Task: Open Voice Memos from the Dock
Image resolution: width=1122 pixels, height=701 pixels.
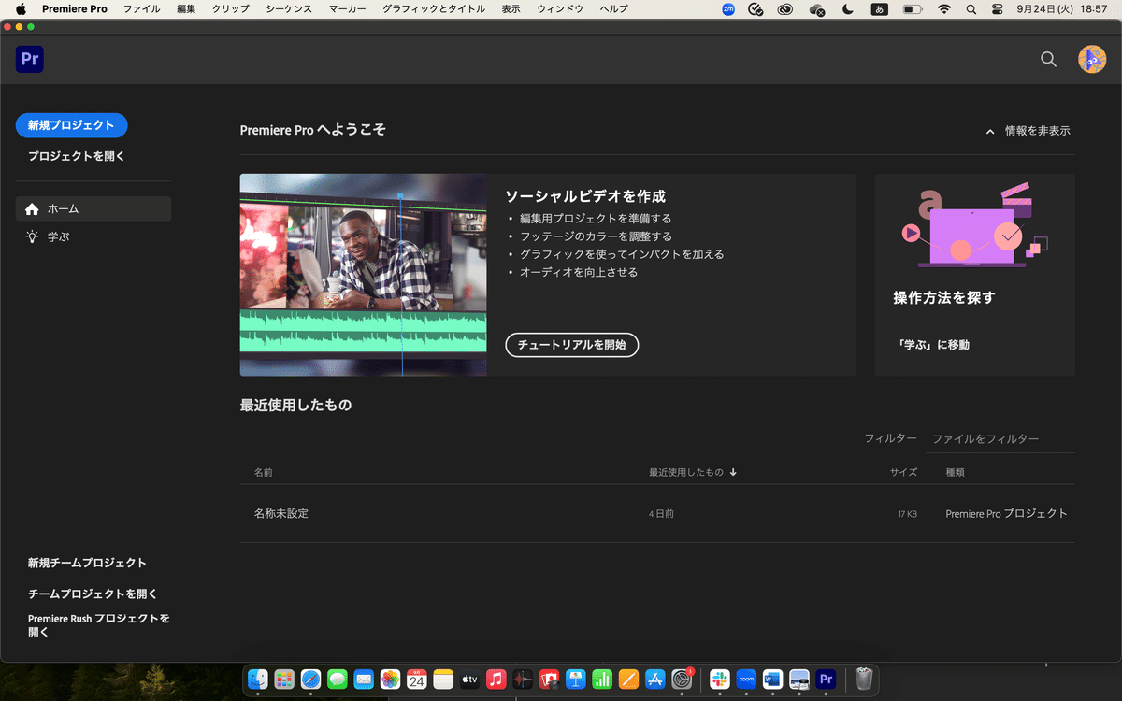Action: tap(523, 680)
